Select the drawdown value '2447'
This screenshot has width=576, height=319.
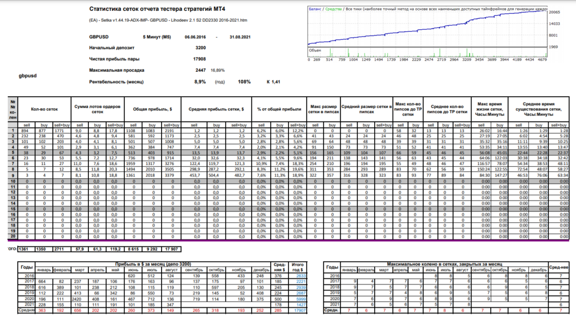pos(200,70)
